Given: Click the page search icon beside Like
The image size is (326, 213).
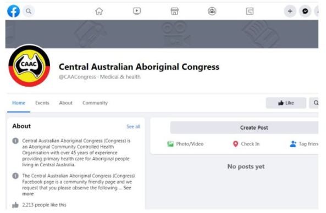Looking at the screenshot, I should [315, 103].
